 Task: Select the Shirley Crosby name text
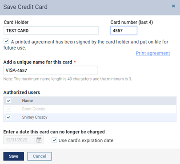(x=35, y=117)
